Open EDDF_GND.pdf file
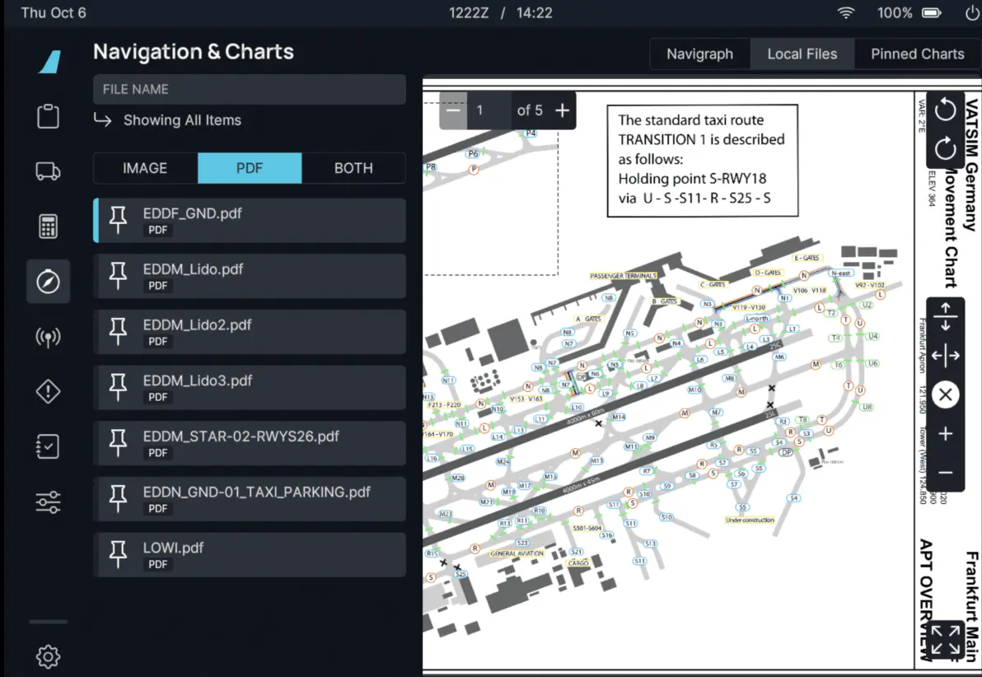Screen dimensions: 982x677 pyautogui.click(x=250, y=221)
